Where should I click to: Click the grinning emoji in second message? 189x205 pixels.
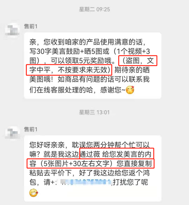pyautogui.click(x=34, y=193)
